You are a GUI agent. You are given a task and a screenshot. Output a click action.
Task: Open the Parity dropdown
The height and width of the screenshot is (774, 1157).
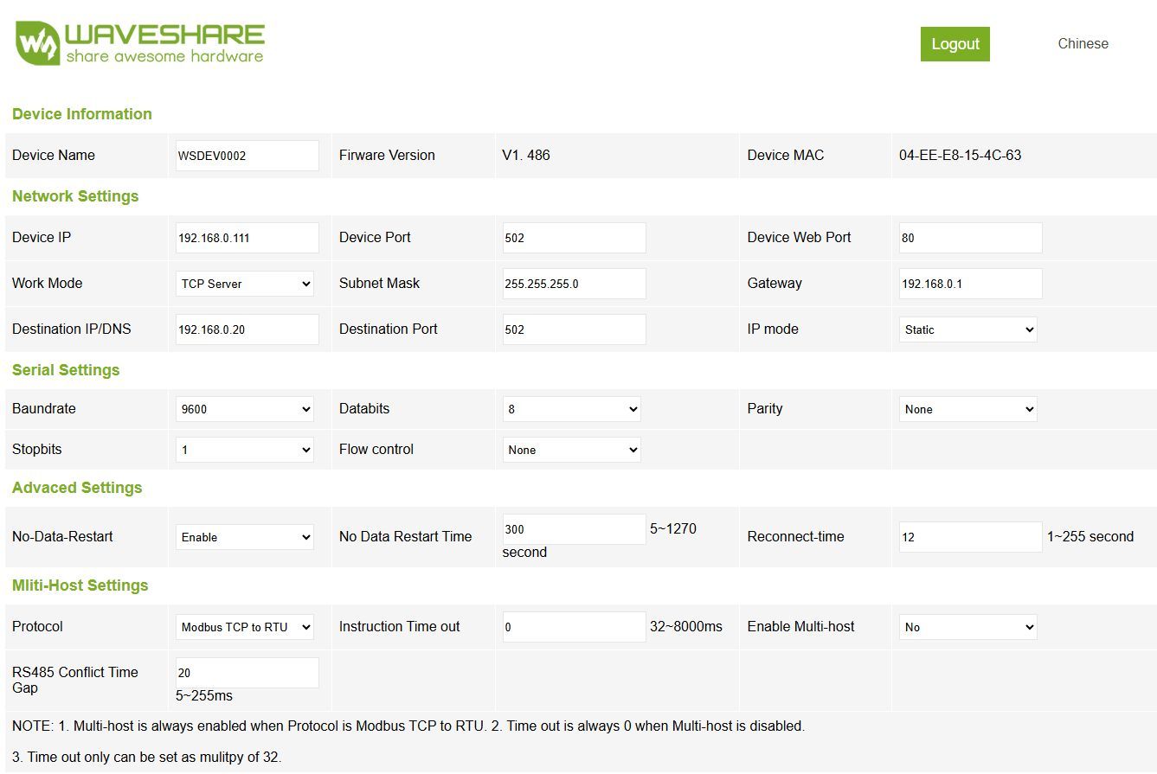click(x=967, y=409)
